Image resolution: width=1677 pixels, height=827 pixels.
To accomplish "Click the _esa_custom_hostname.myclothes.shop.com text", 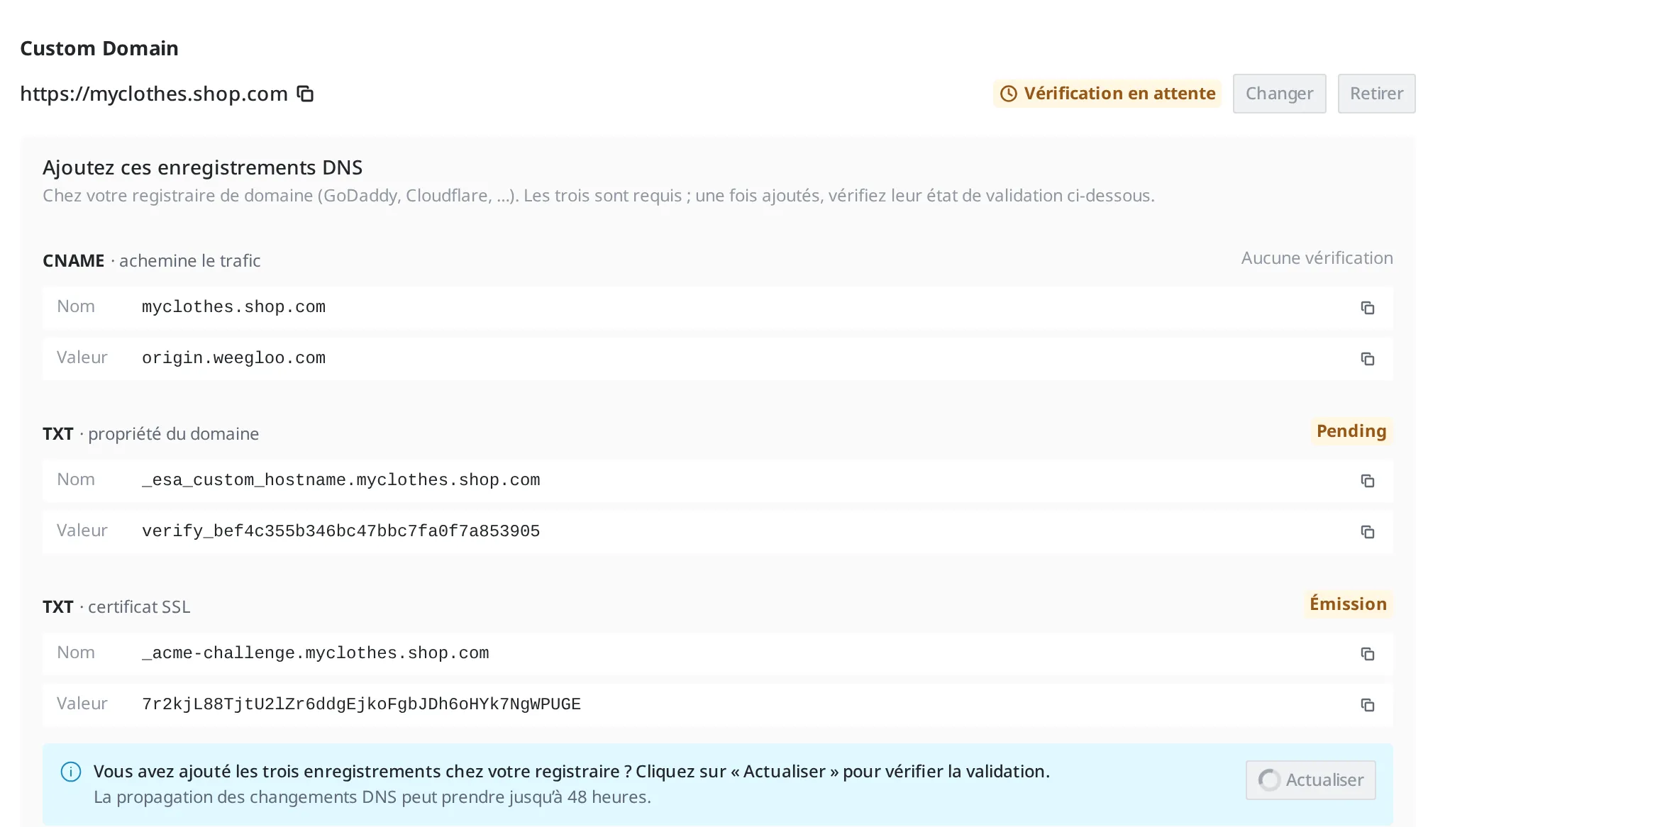I will tap(341, 480).
